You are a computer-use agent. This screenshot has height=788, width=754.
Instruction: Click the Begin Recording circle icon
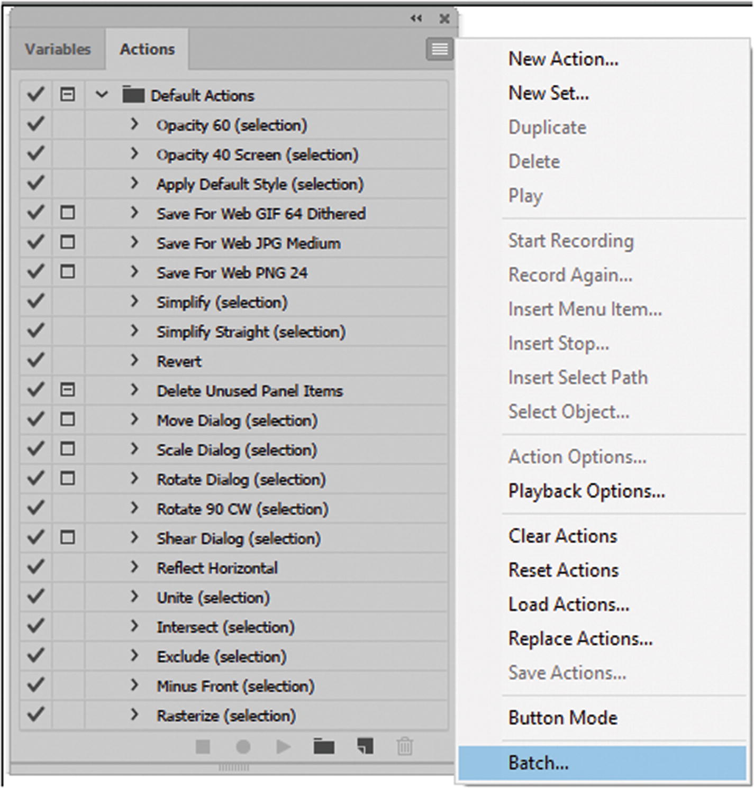243,747
